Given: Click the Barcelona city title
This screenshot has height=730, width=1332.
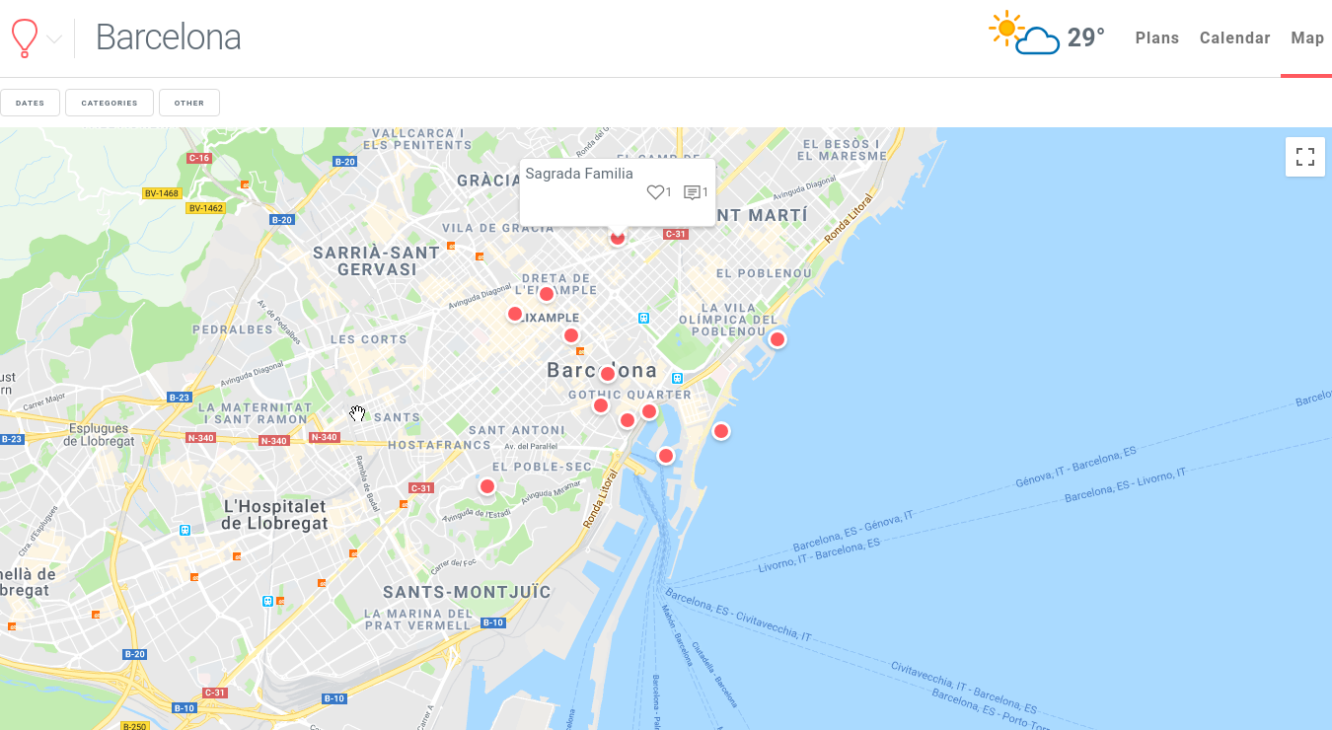Looking at the screenshot, I should 169,37.
